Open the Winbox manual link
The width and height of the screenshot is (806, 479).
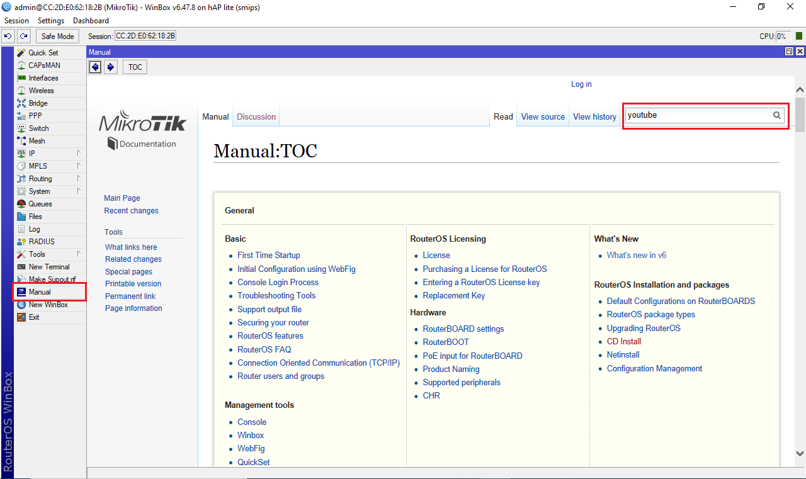(x=251, y=436)
